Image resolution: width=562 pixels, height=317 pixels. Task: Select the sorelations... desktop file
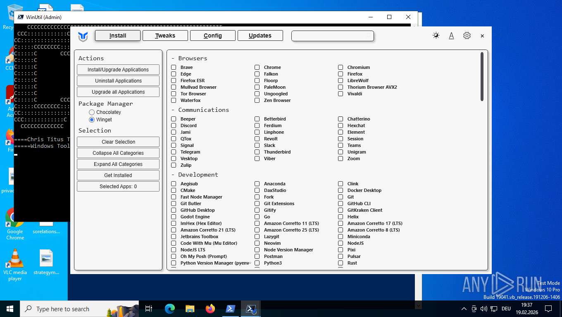pyautogui.click(x=46, y=232)
